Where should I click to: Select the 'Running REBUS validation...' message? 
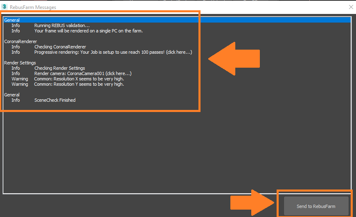62,25
